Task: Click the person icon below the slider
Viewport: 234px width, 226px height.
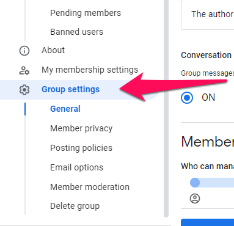Action: tap(195, 199)
